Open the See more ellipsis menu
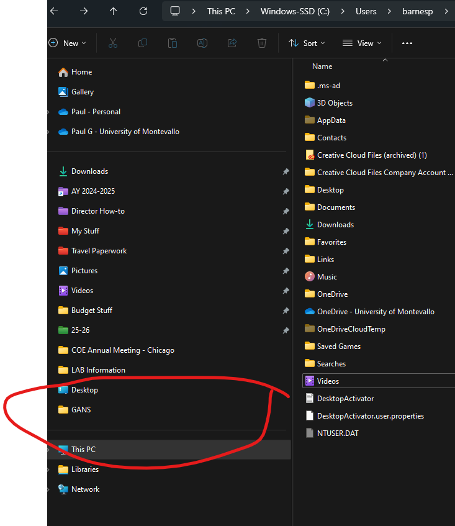Viewport: 455px width, 526px height. pos(407,43)
